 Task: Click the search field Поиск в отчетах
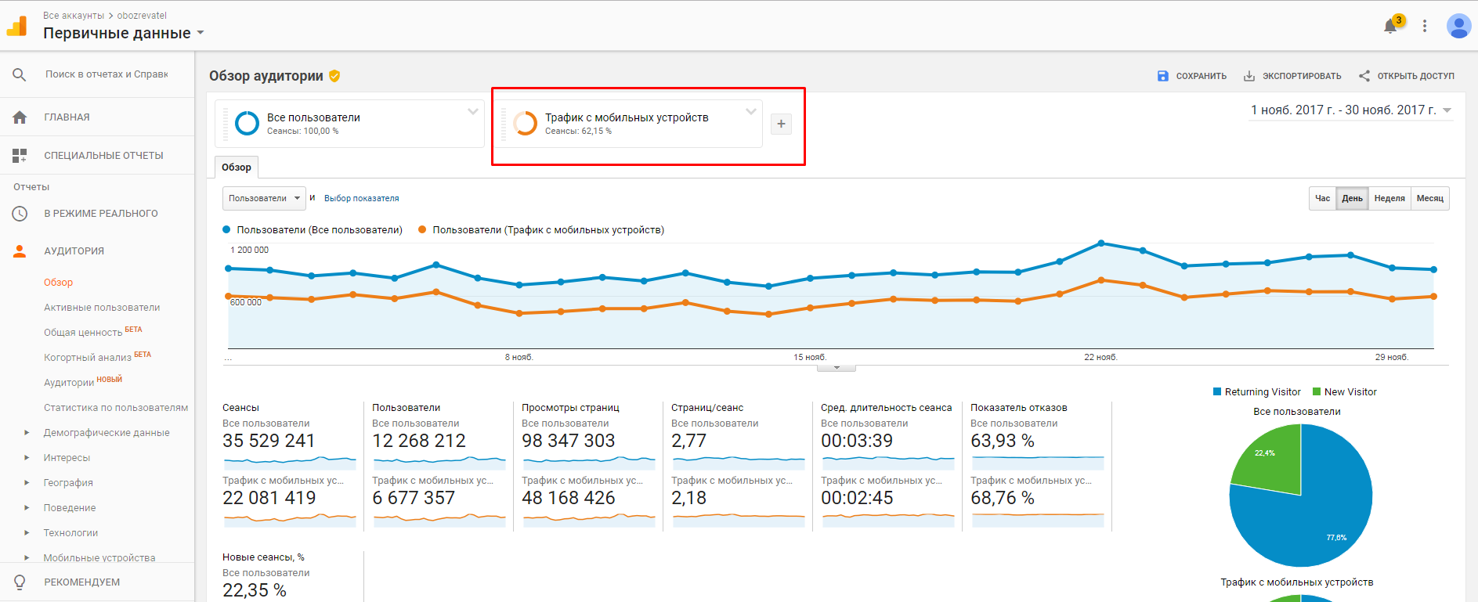107,74
